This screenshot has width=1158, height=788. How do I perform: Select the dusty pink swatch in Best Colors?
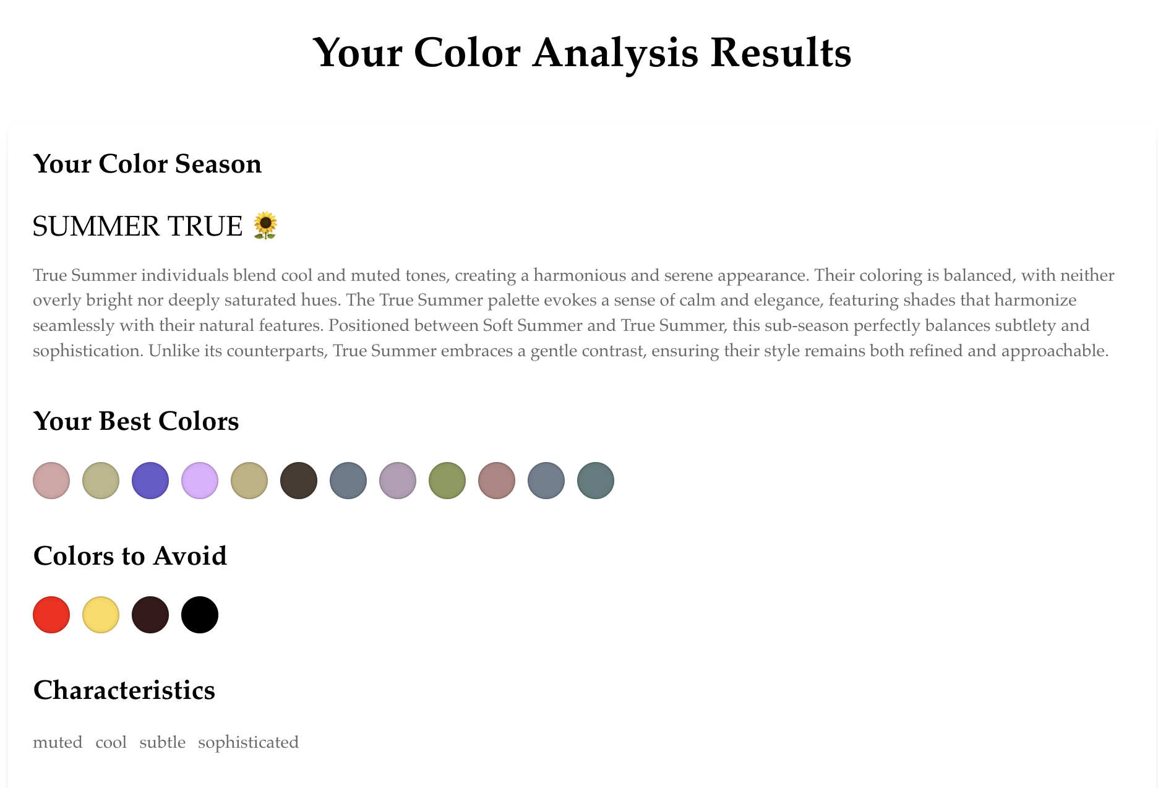(51, 481)
